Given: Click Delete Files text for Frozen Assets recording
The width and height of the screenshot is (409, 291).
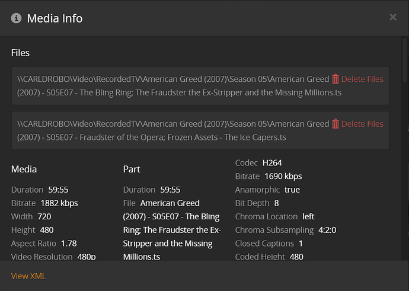Looking at the screenshot, I should [362, 124].
